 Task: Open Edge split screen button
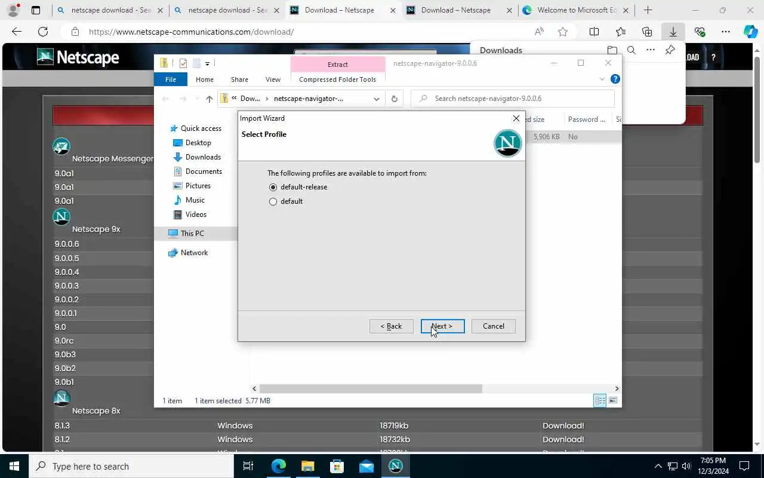(x=594, y=32)
